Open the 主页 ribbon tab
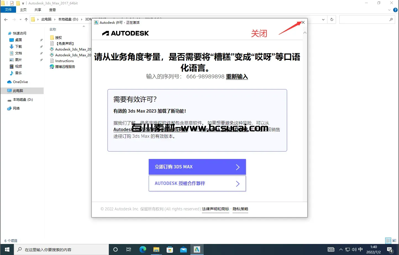Screen dimensions: 399x255 point(23,10)
